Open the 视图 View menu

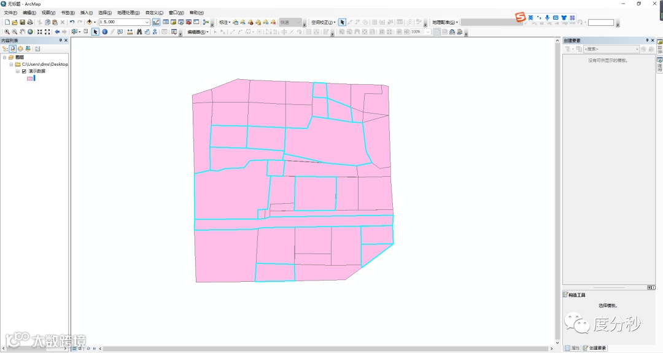coord(48,13)
